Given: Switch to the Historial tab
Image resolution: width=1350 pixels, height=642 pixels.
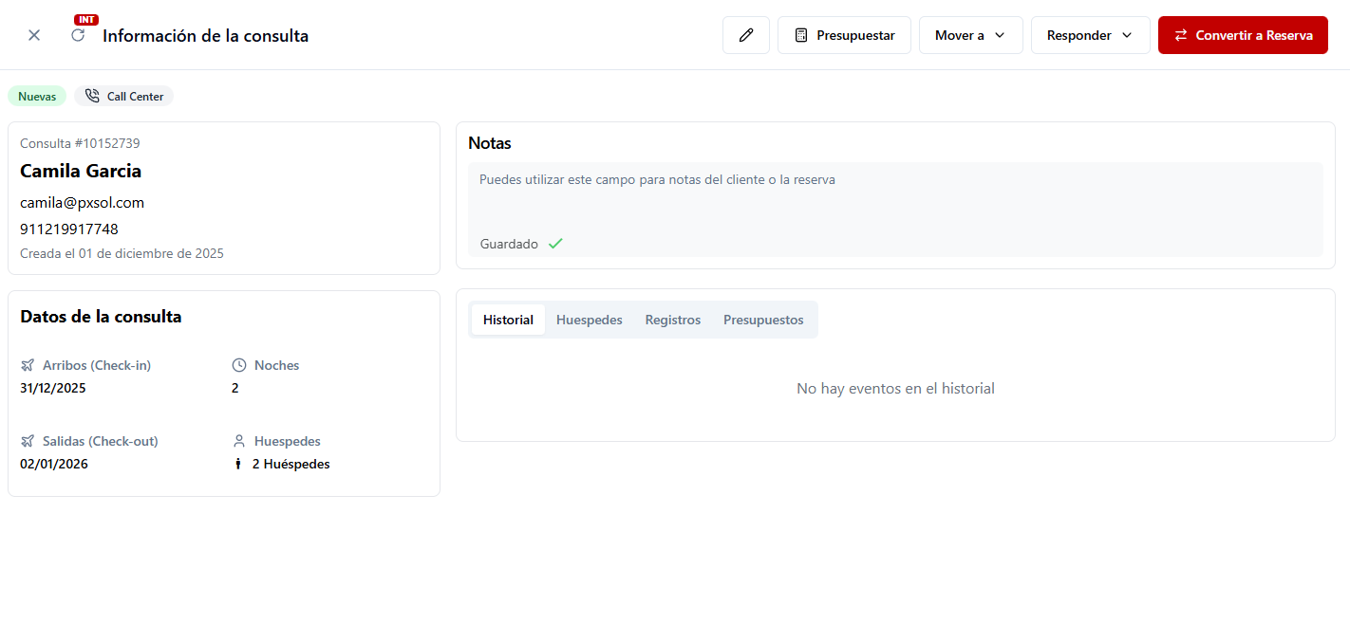Looking at the screenshot, I should click(x=508, y=320).
